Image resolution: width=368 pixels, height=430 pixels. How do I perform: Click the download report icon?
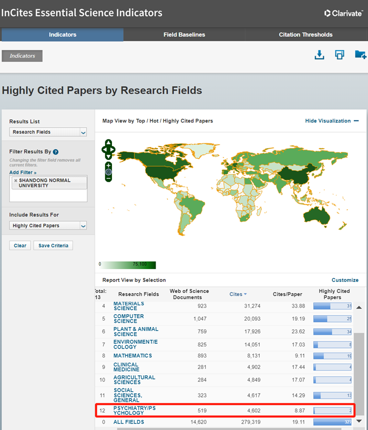coord(319,55)
